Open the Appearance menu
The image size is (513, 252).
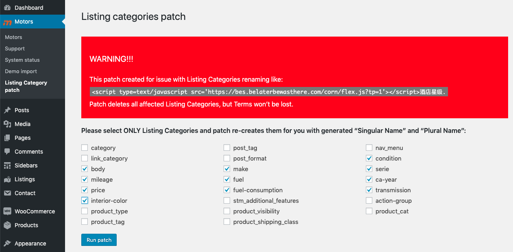coord(33,243)
